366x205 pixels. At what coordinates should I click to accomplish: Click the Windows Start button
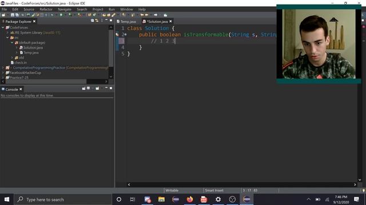(x=7, y=199)
